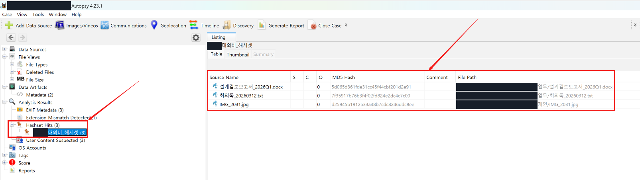Click the Generate Report label

click(286, 25)
